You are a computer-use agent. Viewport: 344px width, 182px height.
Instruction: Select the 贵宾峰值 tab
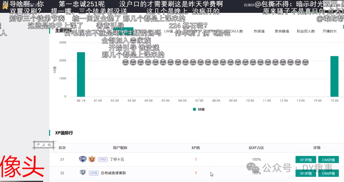[282, 31]
